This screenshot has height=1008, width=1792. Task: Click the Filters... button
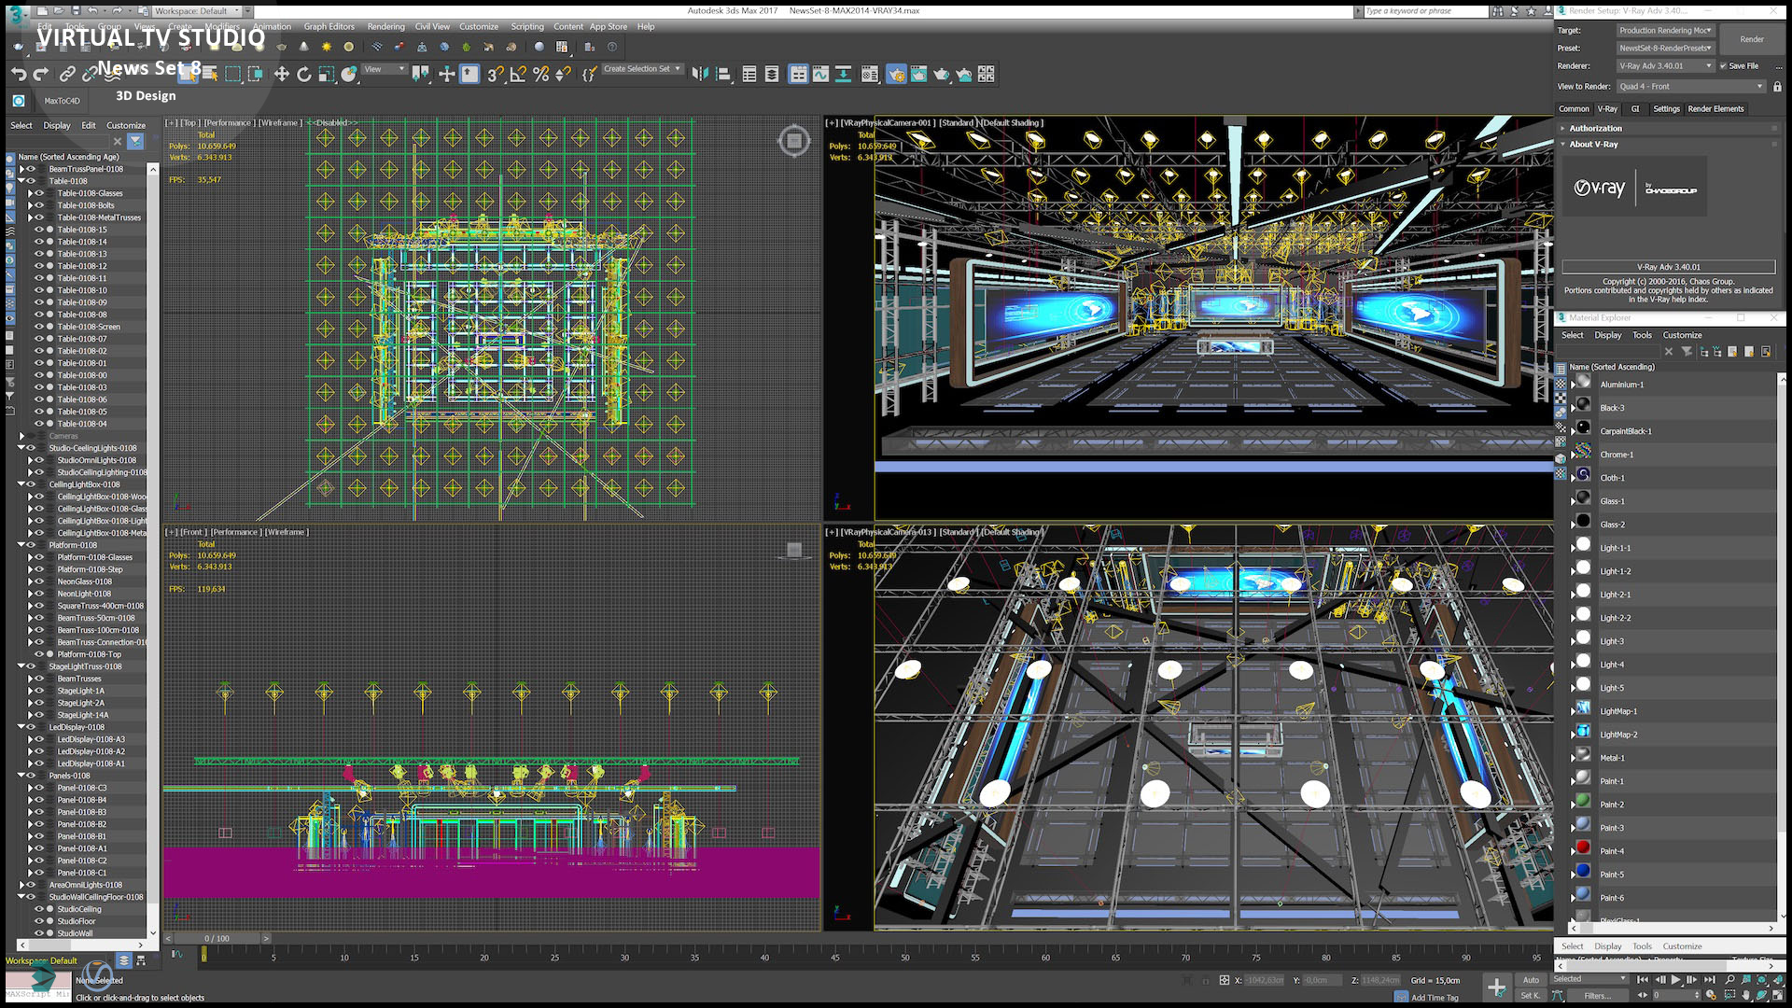pos(1597,996)
